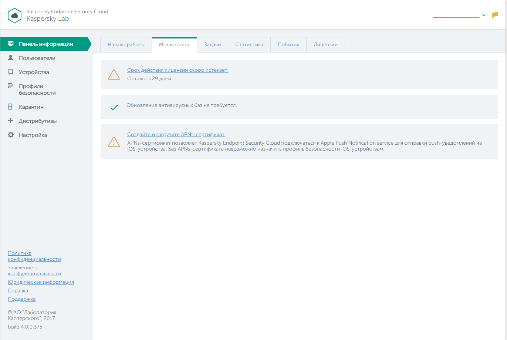Open the Заявление о конфиденциальности link
Viewport: 507px width, 340px height.
pyautogui.click(x=34, y=271)
